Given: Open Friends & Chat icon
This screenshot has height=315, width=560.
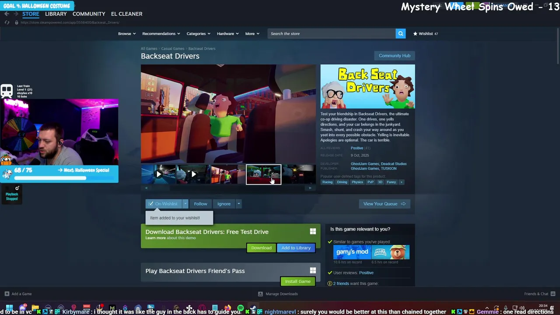Looking at the screenshot, I should [x=553, y=294].
